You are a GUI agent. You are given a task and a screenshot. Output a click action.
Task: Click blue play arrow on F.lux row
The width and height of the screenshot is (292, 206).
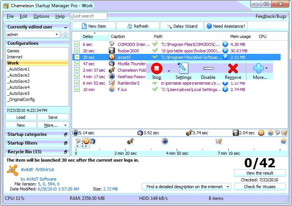click(x=225, y=90)
